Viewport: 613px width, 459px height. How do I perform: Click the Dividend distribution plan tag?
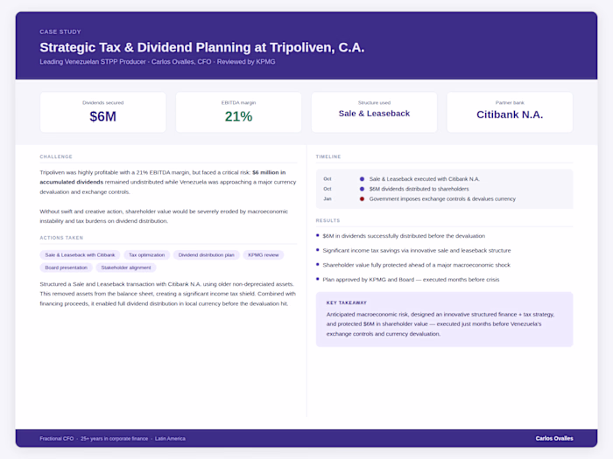click(x=206, y=255)
